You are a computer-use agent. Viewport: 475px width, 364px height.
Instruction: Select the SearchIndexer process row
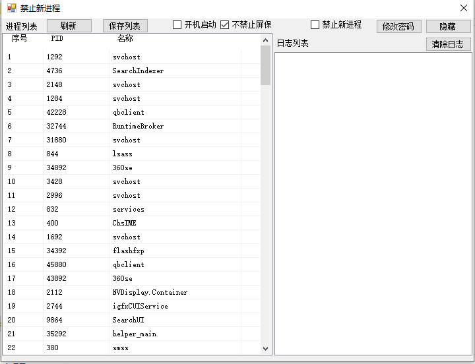coord(132,71)
